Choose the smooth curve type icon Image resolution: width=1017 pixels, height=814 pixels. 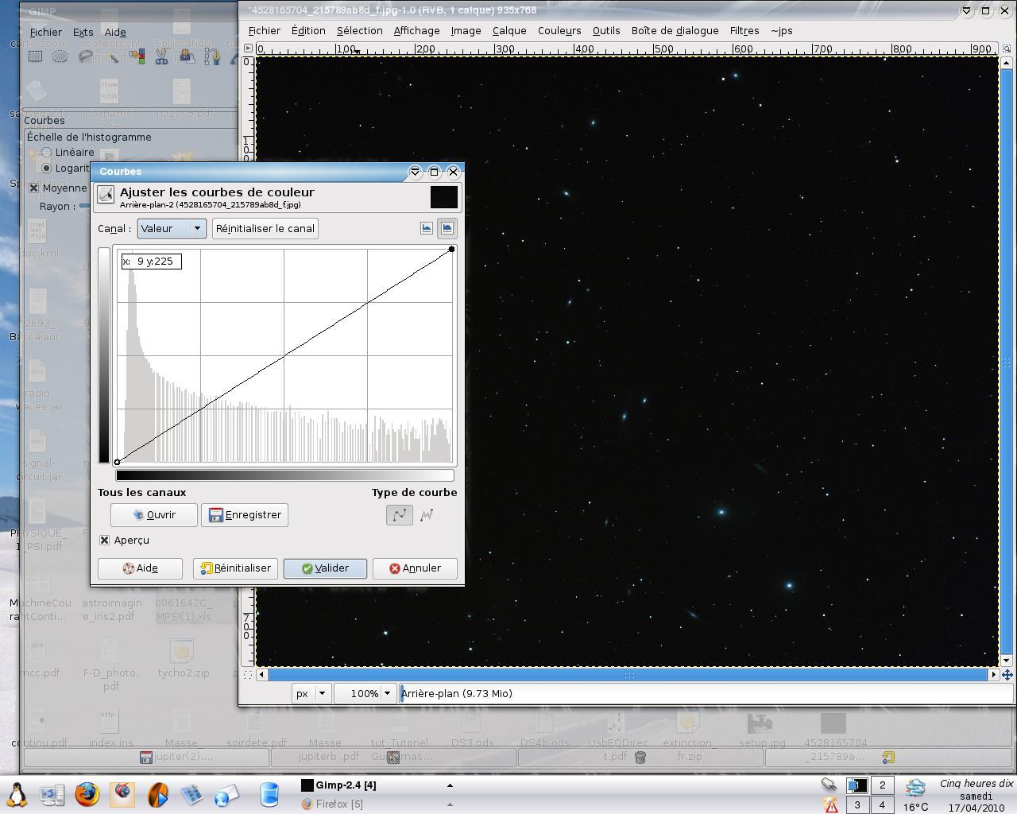point(400,515)
